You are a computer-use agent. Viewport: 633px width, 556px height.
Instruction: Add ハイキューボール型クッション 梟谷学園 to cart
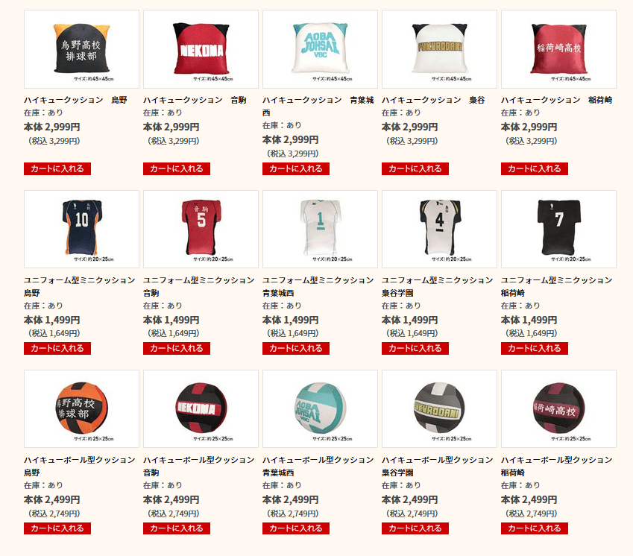[415, 528]
